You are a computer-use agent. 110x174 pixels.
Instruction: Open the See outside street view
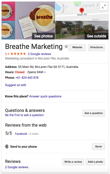[82, 30]
